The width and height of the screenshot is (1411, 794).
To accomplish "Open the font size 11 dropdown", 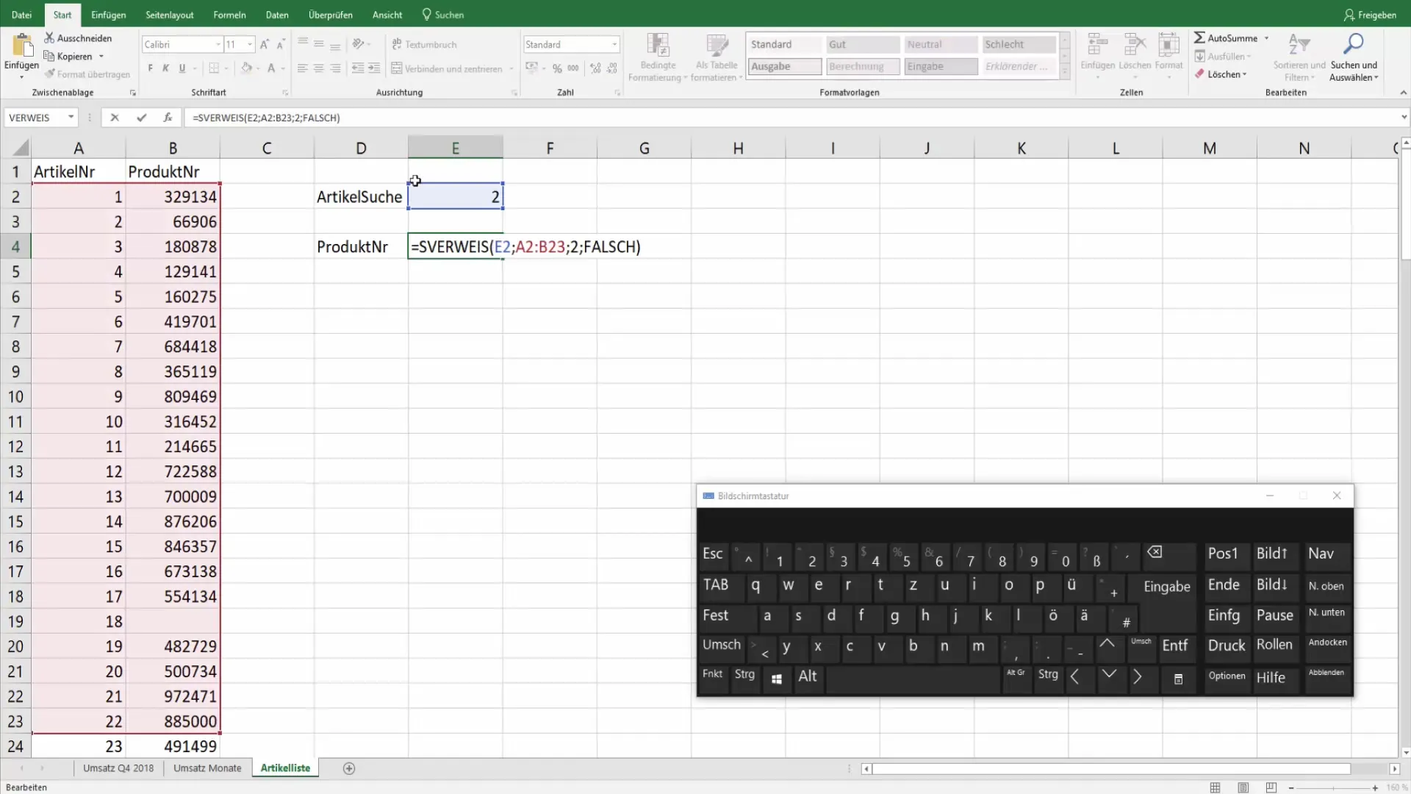I will pyautogui.click(x=250, y=45).
